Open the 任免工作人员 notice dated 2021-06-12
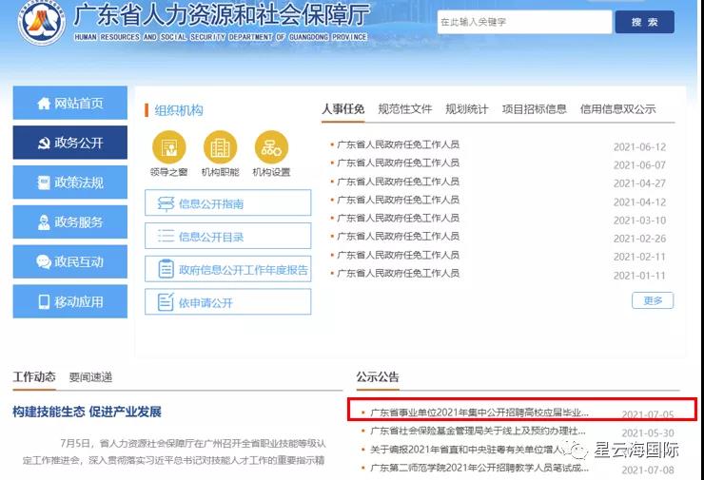 point(399,144)
